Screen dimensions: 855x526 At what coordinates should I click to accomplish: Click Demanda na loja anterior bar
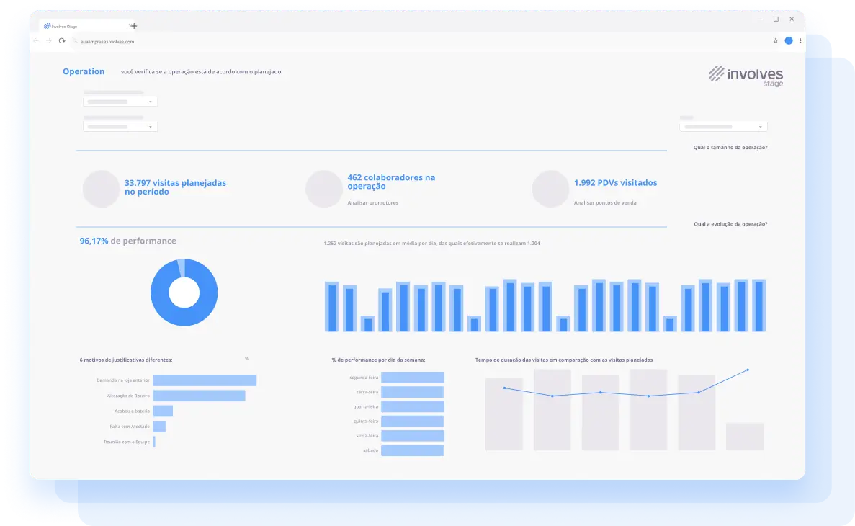pos(205,380)
